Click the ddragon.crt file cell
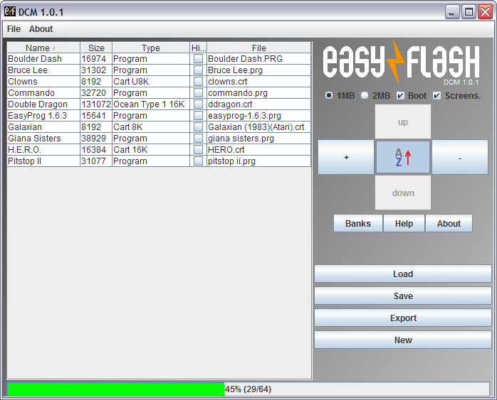The width and height of the screenshot is (497, 400). coord(258,104)
